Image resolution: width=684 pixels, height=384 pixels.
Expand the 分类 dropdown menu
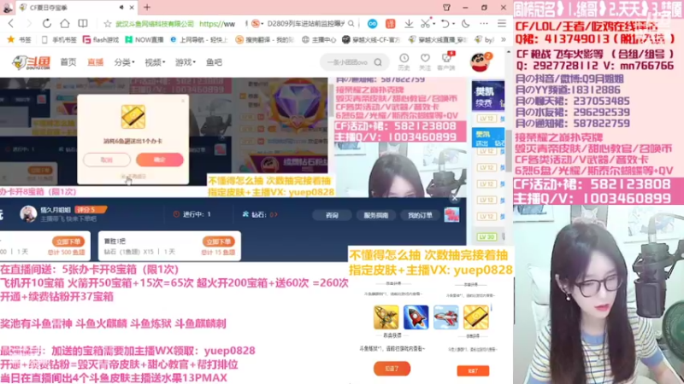pos(124,62)
